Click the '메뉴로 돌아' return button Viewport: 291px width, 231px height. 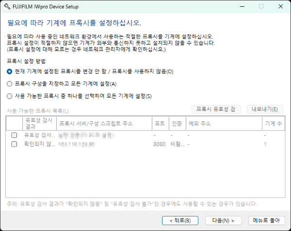point(266,221)
